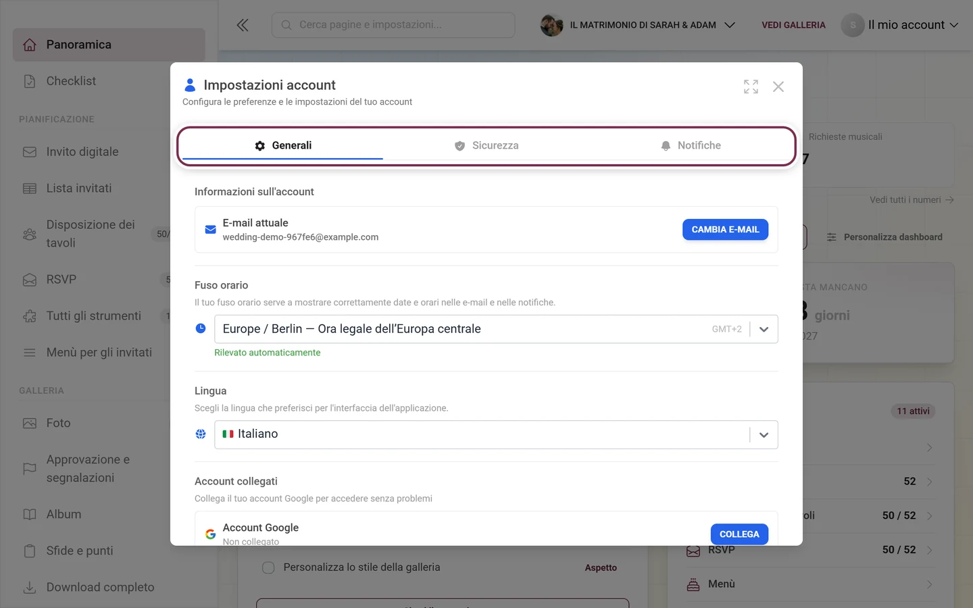
Task: Open the Italiano language dropdown
Action: [496, 435]
